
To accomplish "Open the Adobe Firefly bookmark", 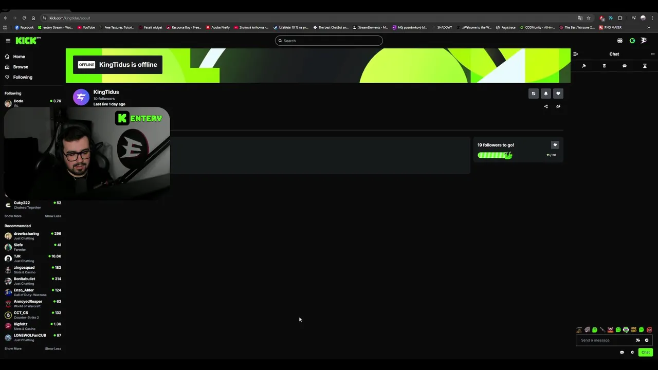I will pos(218,27).
